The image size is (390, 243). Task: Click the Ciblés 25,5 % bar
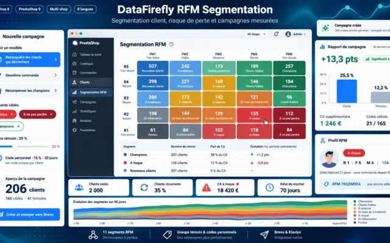click(x=347, y=91)
